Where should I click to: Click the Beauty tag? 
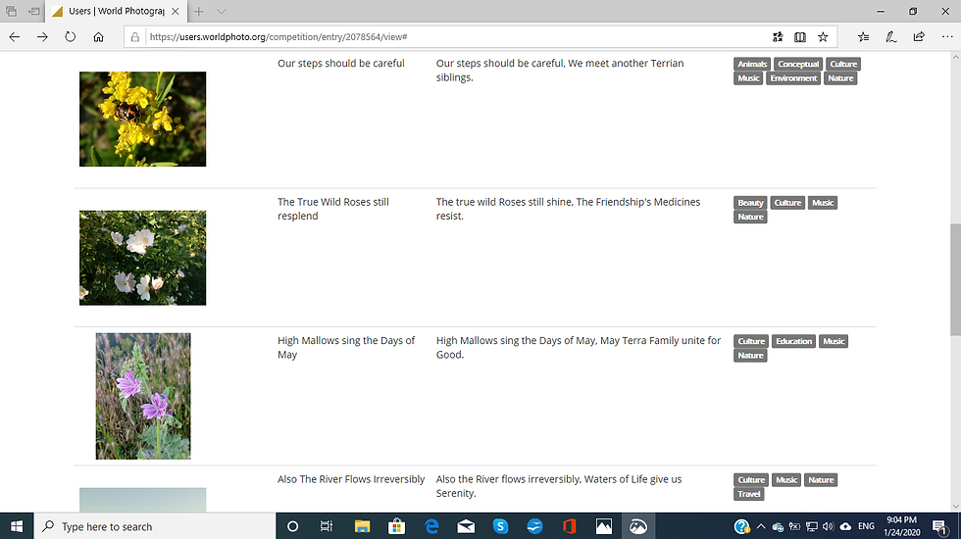pyautogui.click(x=750, y=203)
